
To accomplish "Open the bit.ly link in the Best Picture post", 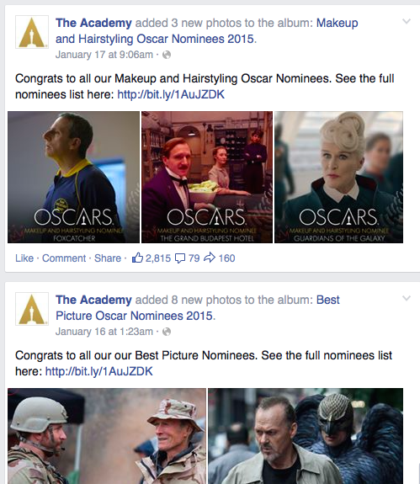I will click(x=99, y=371).
